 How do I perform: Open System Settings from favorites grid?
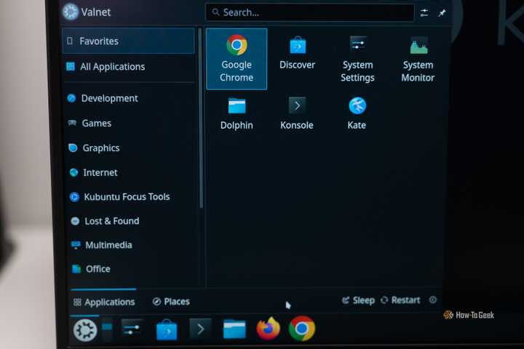357,59
